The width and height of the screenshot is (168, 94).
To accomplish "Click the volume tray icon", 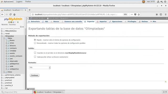I will tap(162, 2).
